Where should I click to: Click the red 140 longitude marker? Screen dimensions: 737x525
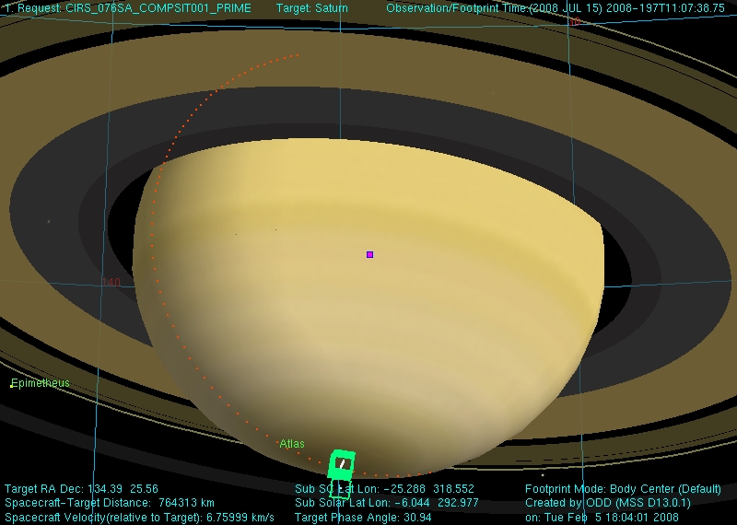tap(111, 282)
